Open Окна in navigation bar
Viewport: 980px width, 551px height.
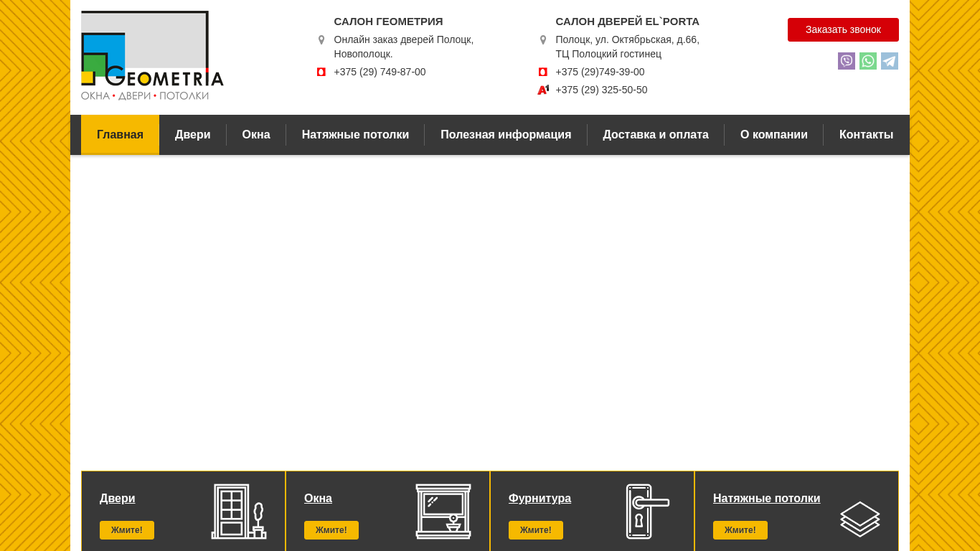tap(256, 135)
